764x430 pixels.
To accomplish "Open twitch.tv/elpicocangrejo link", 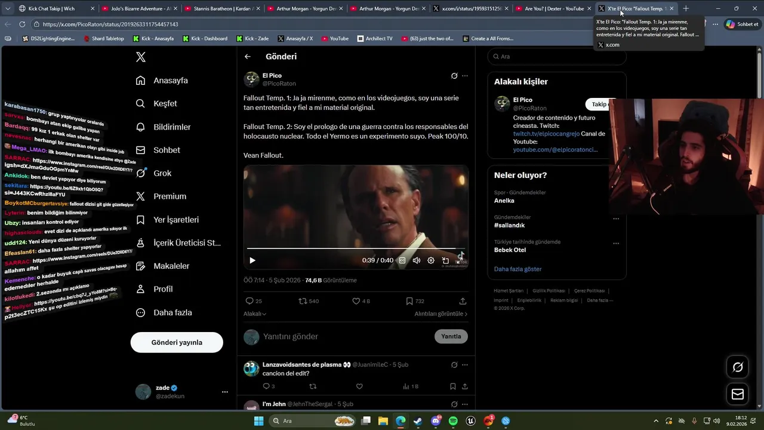I will (x=546, y=134).
